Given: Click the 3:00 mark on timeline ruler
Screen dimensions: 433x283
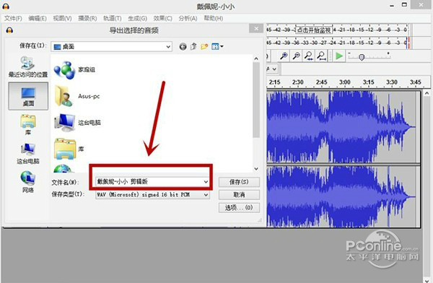Looking at the screenshot, I should tap(345, 82).
